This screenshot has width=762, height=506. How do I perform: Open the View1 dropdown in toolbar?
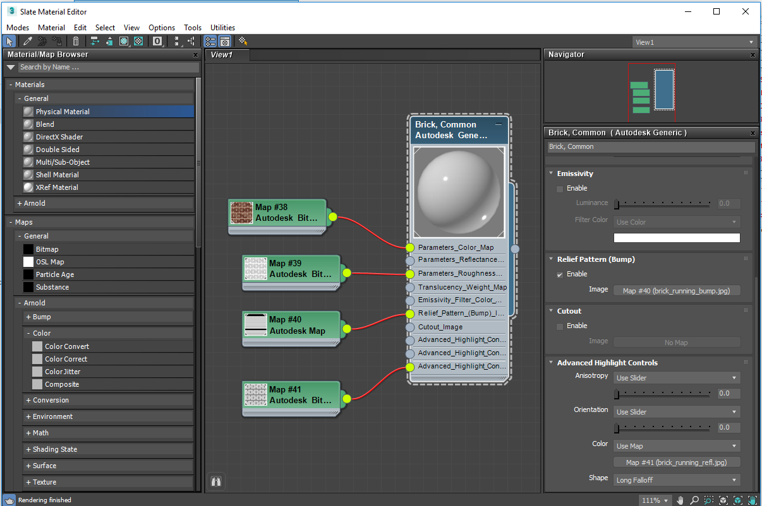coord(694,42)
